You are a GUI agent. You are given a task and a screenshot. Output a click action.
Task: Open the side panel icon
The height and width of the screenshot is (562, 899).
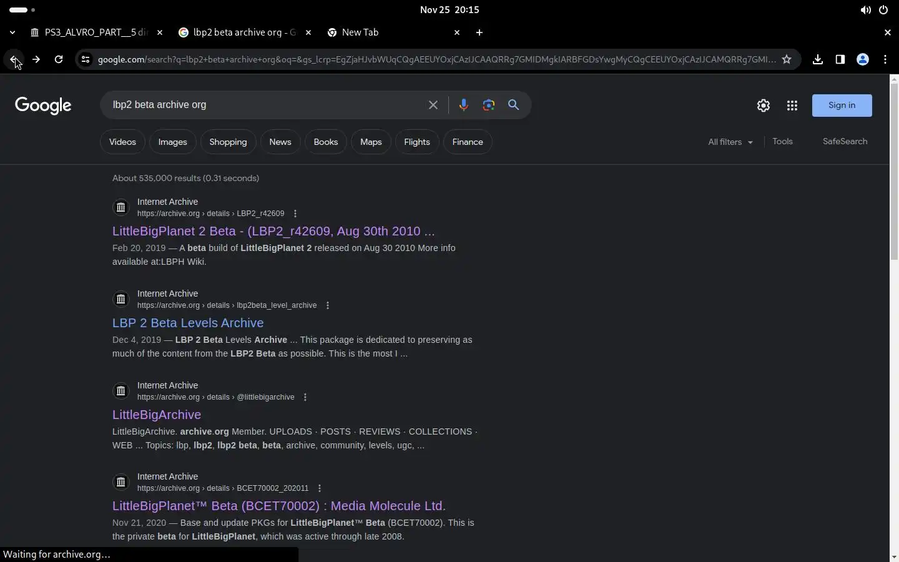[x=840, y=59]
